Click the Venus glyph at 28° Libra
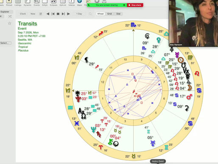 (159, 40)
